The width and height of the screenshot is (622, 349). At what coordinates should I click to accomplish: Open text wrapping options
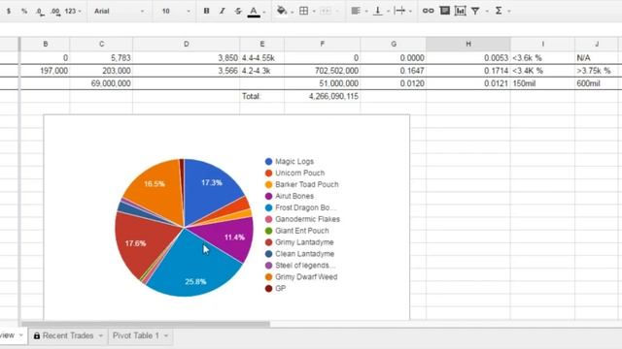[x=399, y=11]
